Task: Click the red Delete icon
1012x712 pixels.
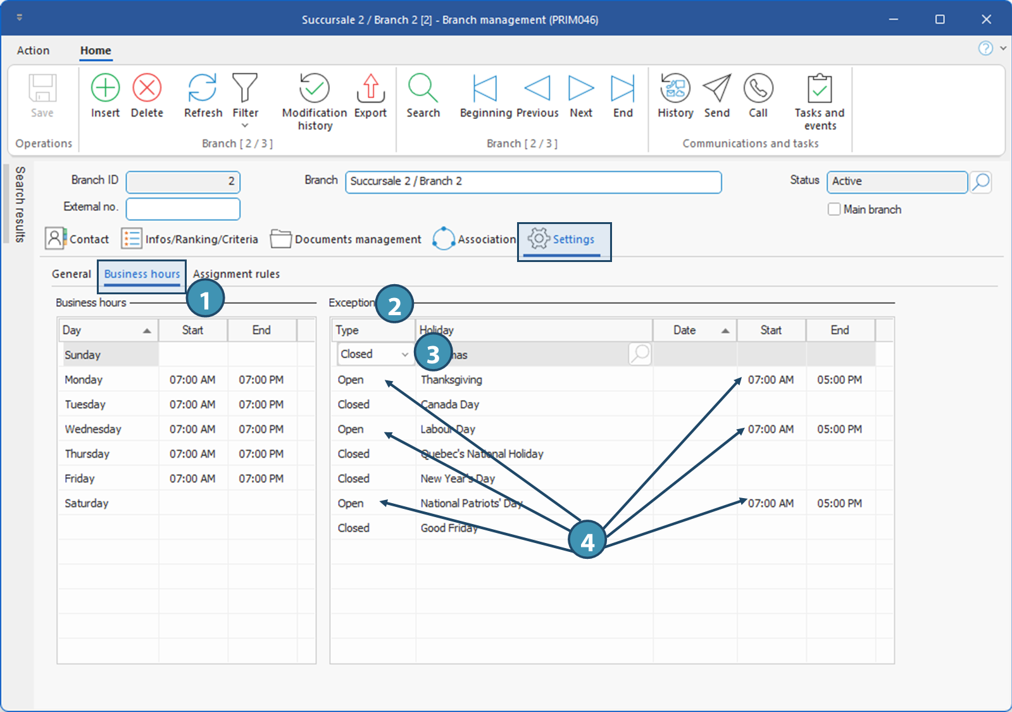Action: [x=147, y=89]
